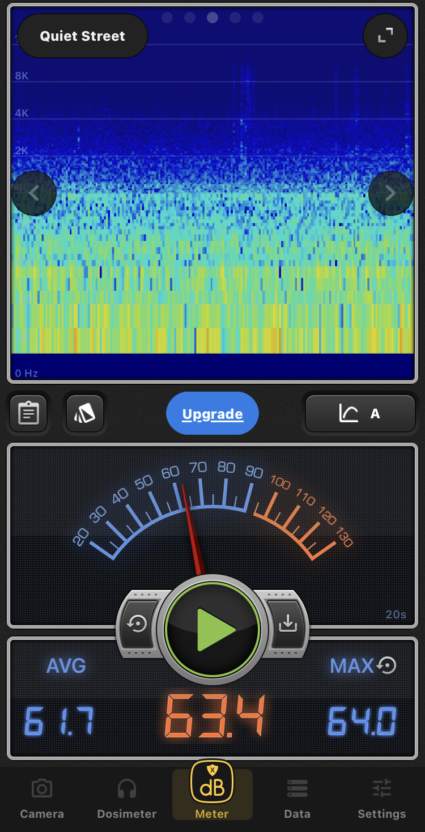Tap the 20s duration label
The image size is (425, 832).
click(396, 615)
